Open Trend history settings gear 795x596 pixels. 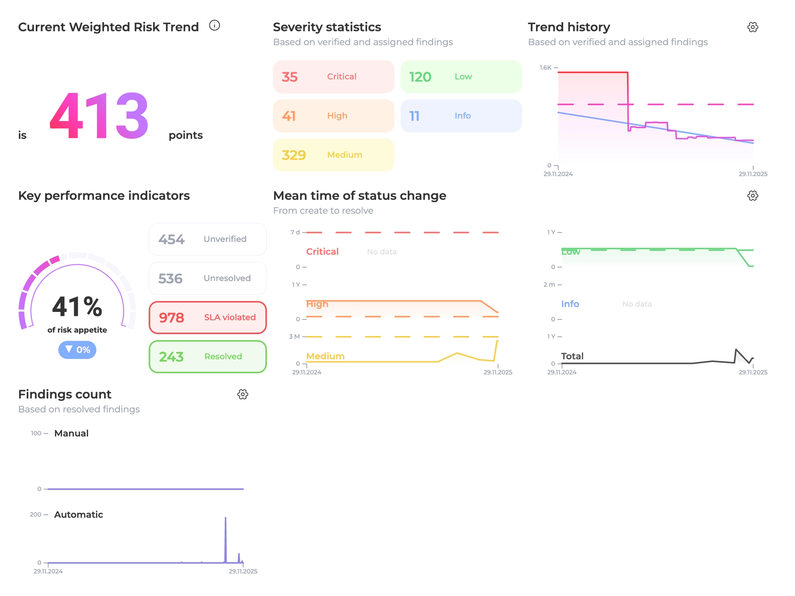click(x=752, y=27)
